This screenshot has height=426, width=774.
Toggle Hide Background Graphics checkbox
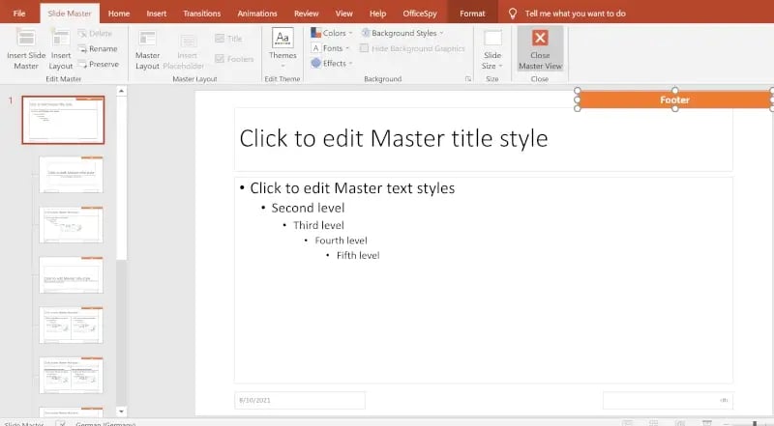pos(365,48)
